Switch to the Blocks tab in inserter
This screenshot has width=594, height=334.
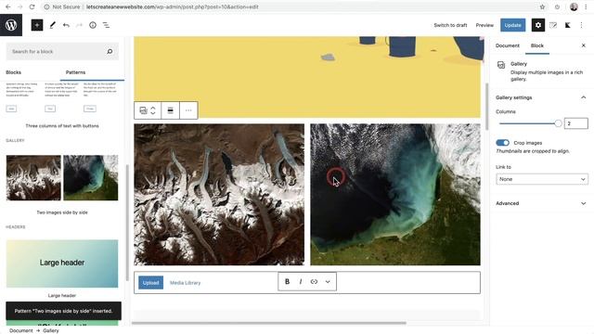14,72
